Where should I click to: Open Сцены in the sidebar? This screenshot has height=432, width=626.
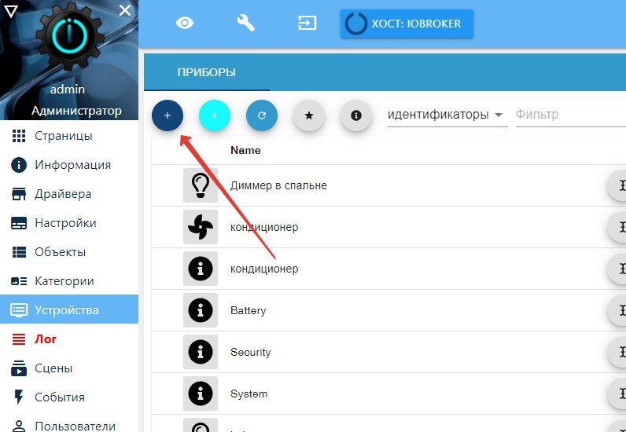[x=69, y=368]
